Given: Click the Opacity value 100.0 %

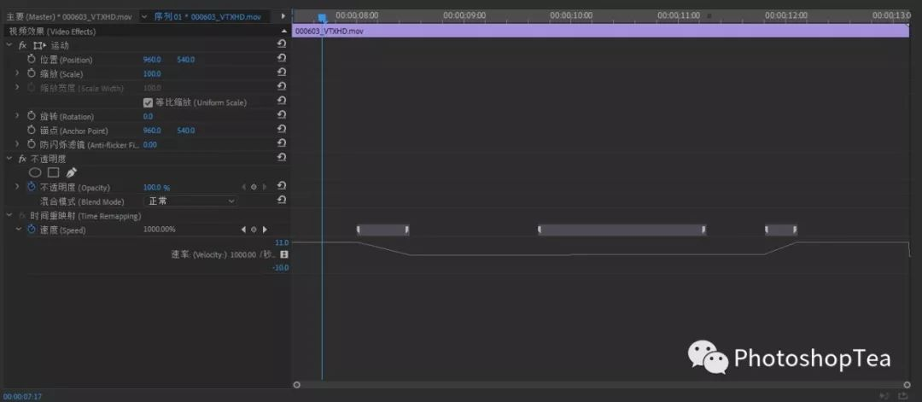Looking at the screenshot, I should [156, 188].
